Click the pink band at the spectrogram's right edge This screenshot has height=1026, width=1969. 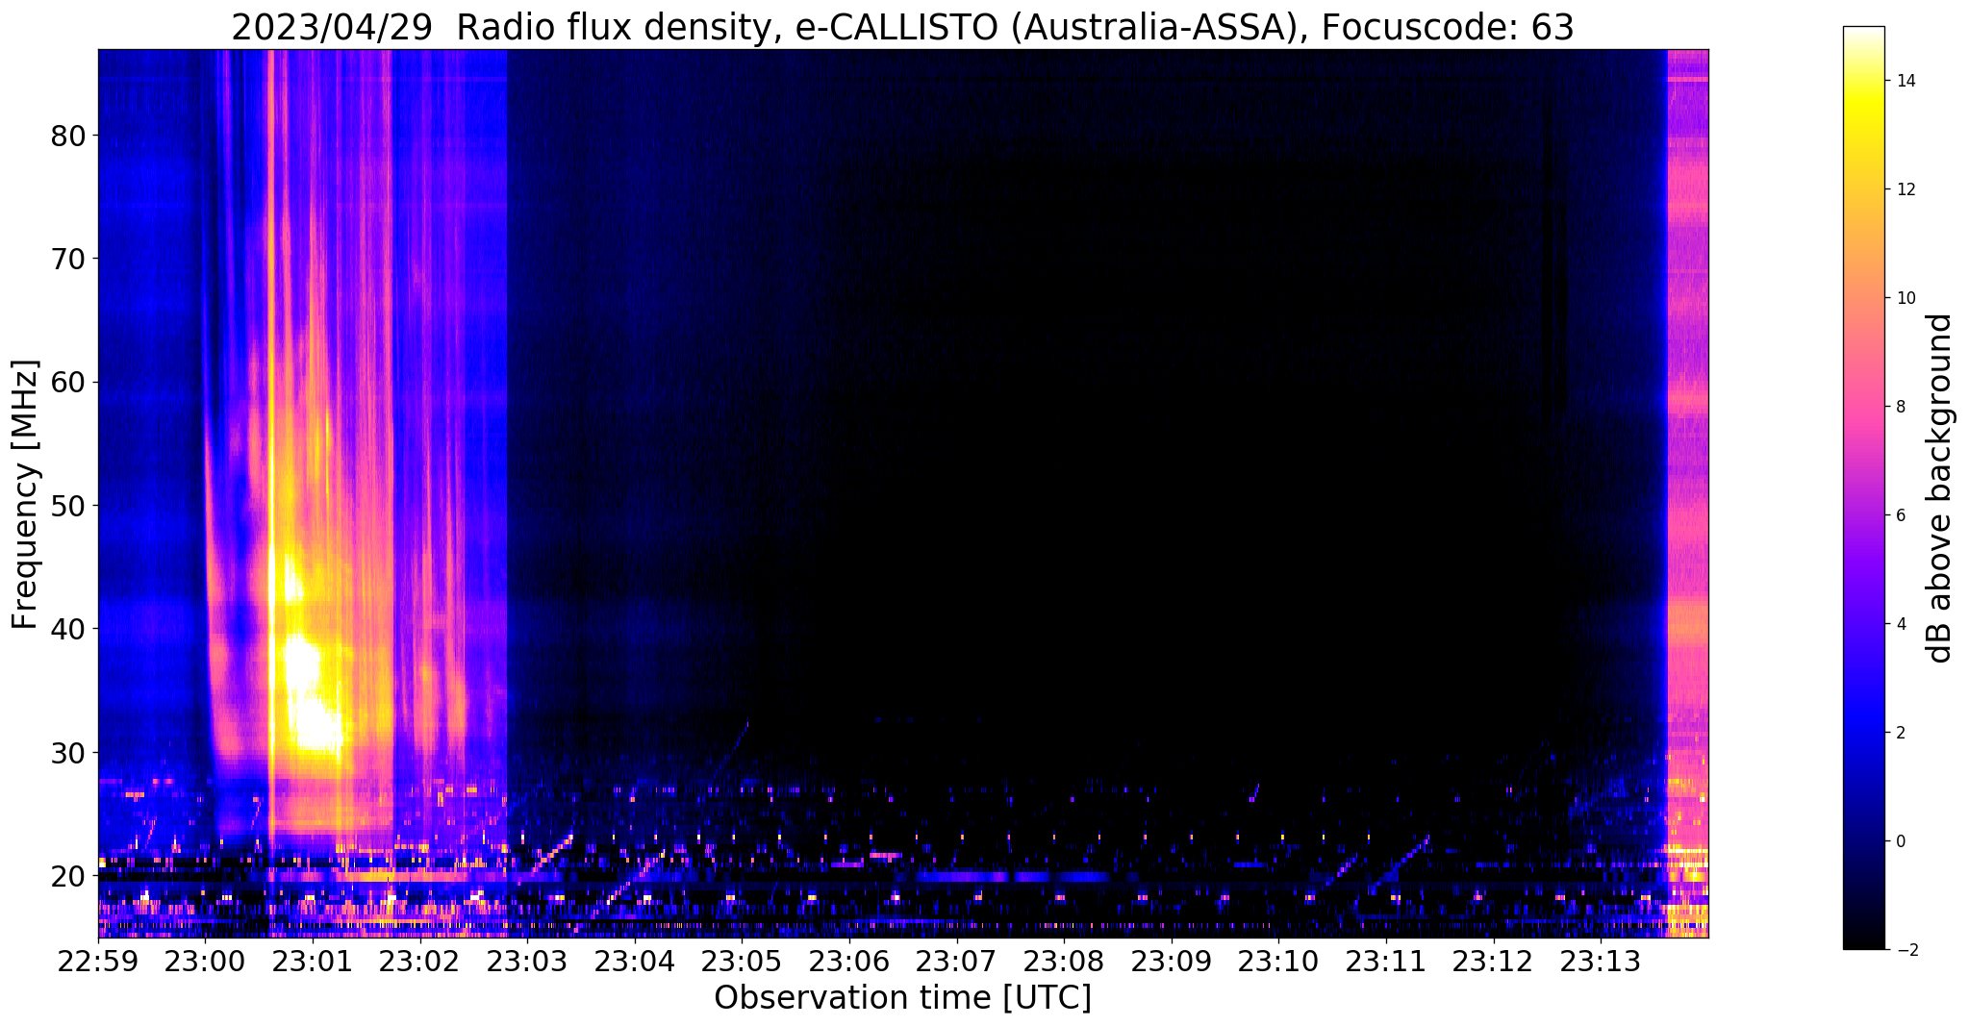(1687, 493)
